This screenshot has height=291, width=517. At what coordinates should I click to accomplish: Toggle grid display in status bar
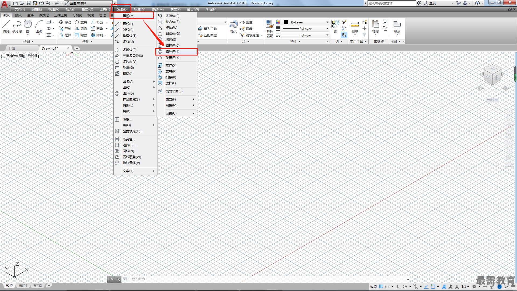(381, 286)
